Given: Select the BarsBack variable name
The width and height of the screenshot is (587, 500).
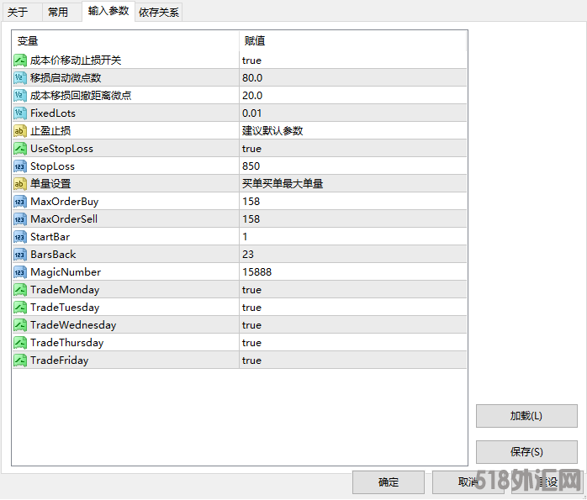Looking at the screenshot, I should pyautogui.click(x=53, y=255).
